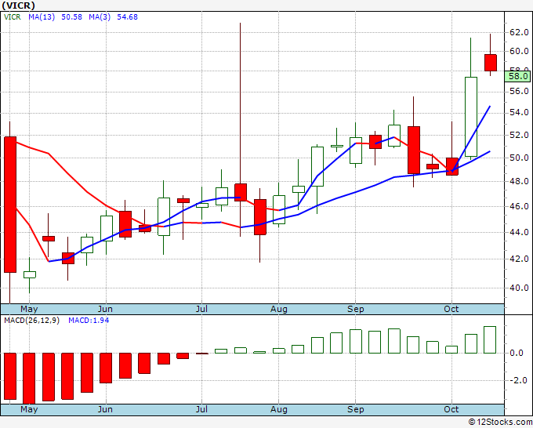Click the (VICR) ticker title
Image resolution: width=533 pixels, height=428 pixels.
[x=18, y=5]
